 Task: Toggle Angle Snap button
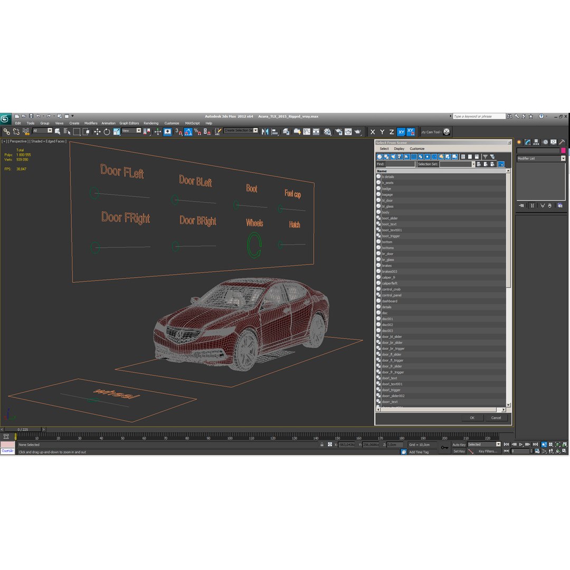[188, 131]
